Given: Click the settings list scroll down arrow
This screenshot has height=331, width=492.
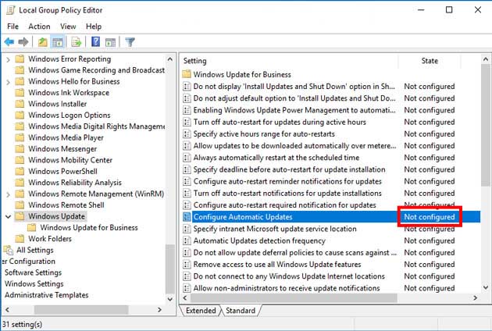Looking at the screenshot, I should click(486, 287).
